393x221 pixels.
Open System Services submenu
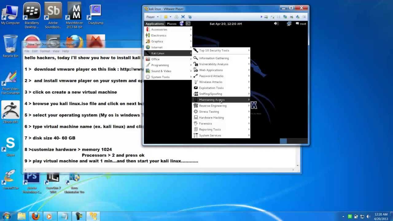(x=221, y=135)
